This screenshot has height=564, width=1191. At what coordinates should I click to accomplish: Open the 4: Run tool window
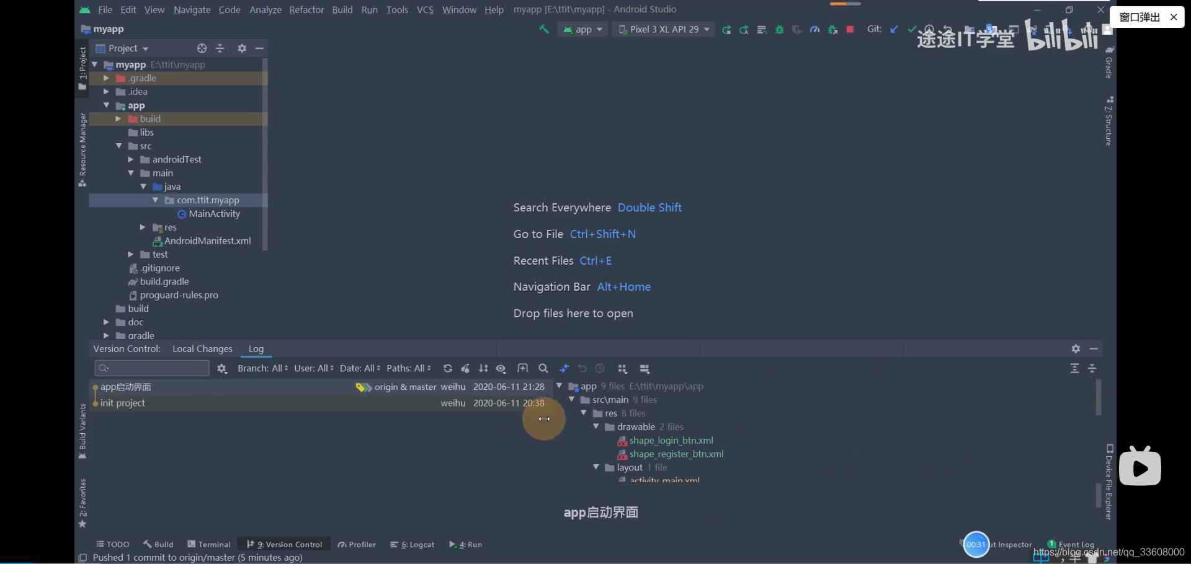tap(465, 544)
